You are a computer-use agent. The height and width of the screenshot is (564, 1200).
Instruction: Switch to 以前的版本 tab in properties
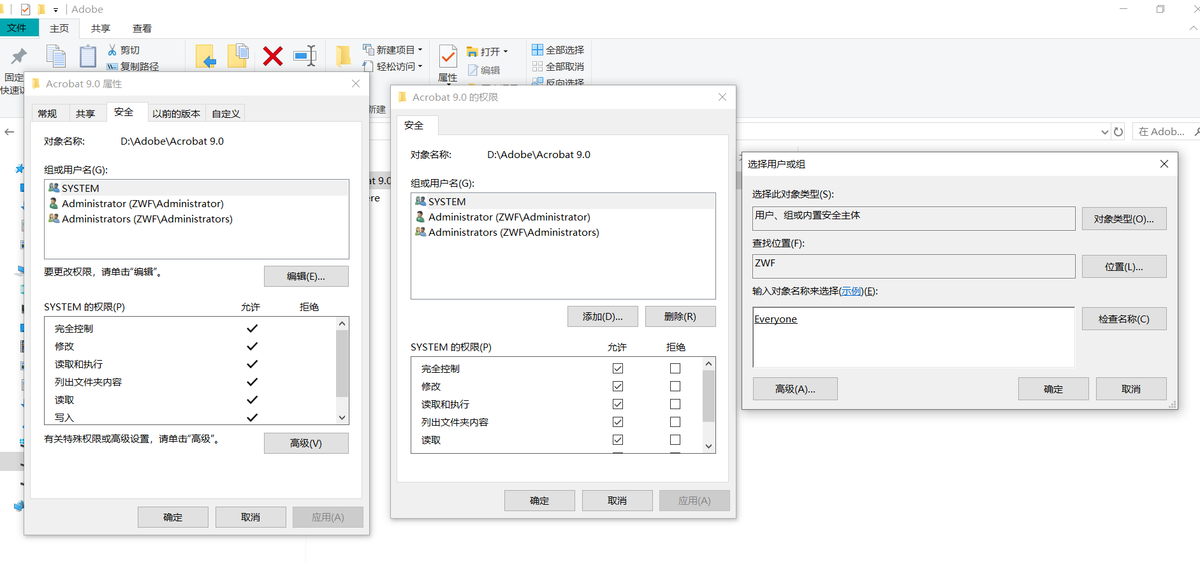pyautogui.click(x=176, y=113)
